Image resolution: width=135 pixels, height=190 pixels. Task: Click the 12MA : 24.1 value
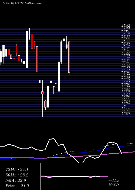tap(17, 170)
